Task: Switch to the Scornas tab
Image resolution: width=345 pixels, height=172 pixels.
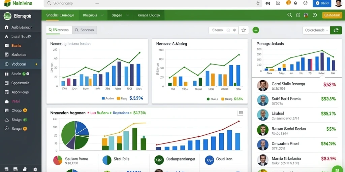Action: pyautogui.click(x=85, y=30)
